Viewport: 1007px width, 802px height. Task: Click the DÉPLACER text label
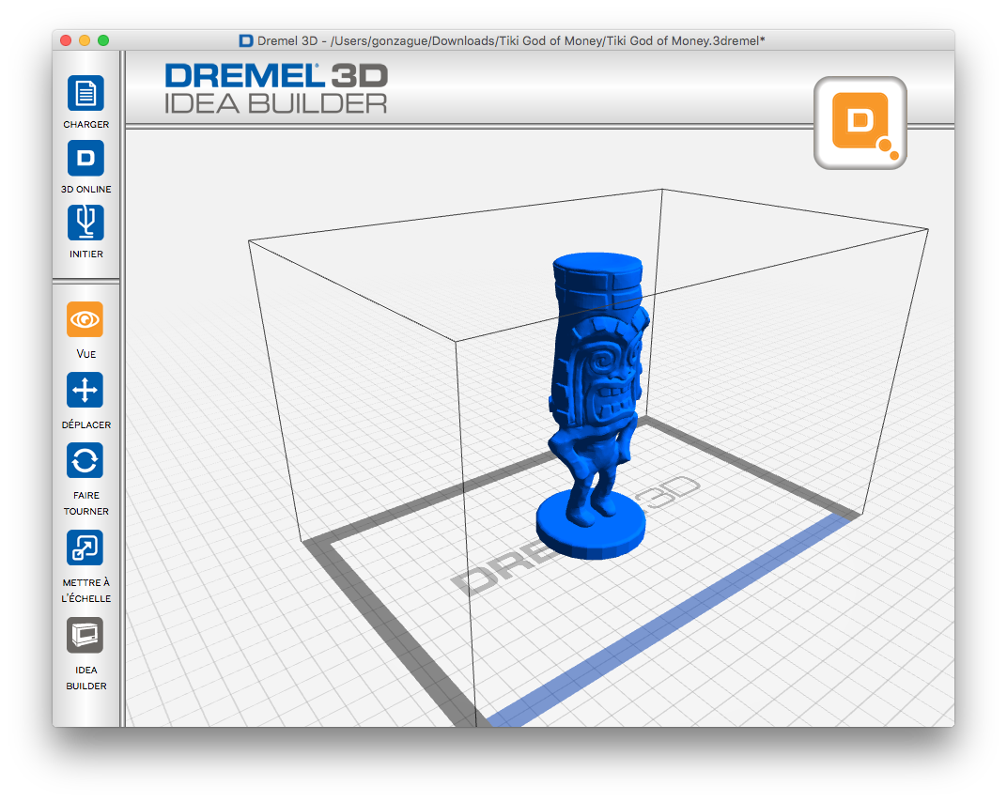tap(85, 425)
